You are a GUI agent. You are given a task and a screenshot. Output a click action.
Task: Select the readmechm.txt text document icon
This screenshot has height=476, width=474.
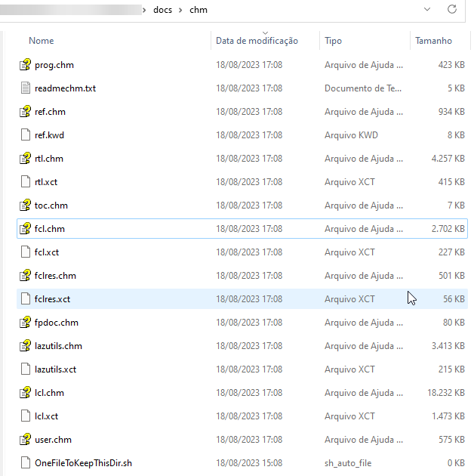click(26, 88)
